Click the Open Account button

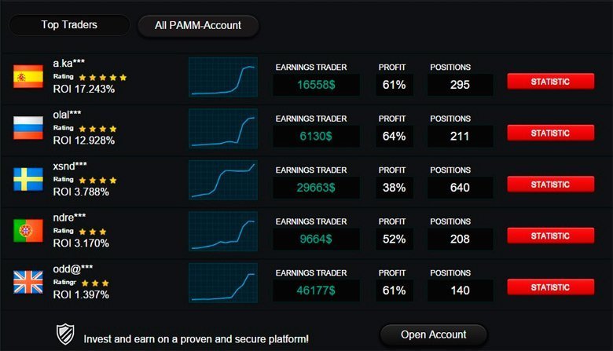(x=434, y=335)
